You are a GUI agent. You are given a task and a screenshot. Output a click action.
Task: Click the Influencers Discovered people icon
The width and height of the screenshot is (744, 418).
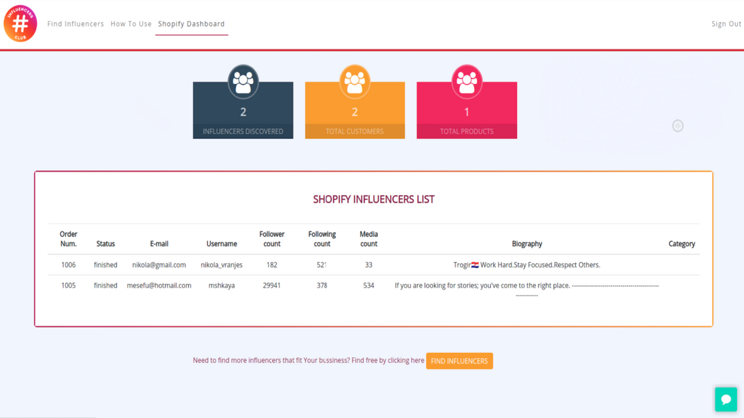pos(243,81)
